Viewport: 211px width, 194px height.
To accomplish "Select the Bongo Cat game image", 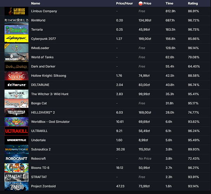I will (16, 103).
